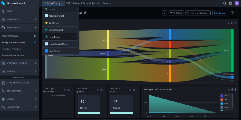
Task: Open the MA user avatar menu
Action: click(237, 3)
